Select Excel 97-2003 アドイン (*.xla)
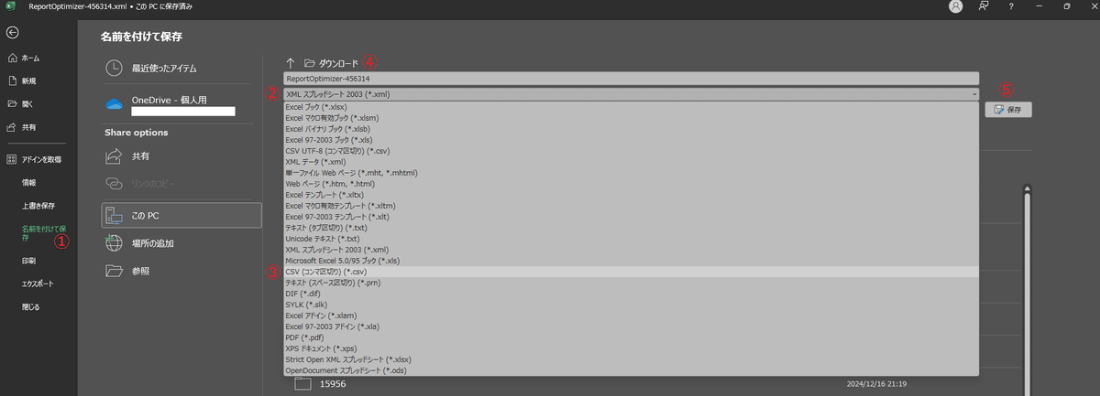This screenshot has width=1100, height=396. [630, 326]
